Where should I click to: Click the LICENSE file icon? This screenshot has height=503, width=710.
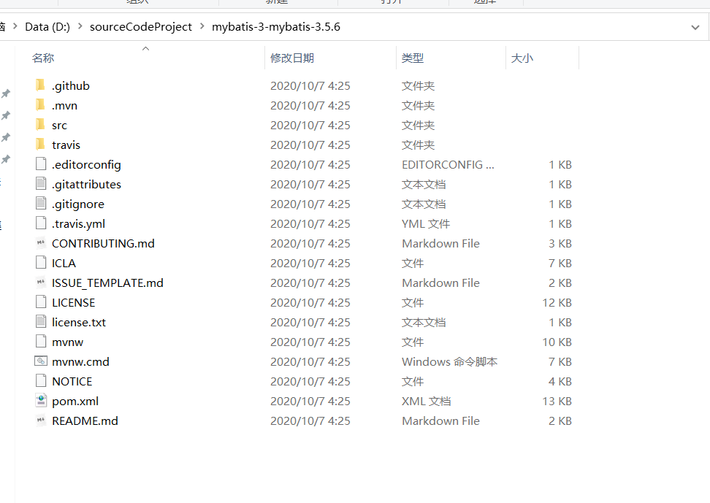point(41,302)
